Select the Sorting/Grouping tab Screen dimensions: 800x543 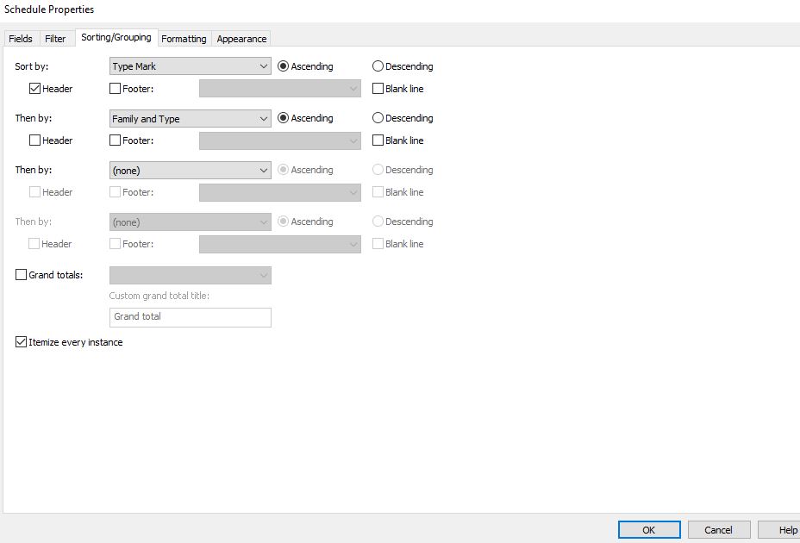pos(116,37)
